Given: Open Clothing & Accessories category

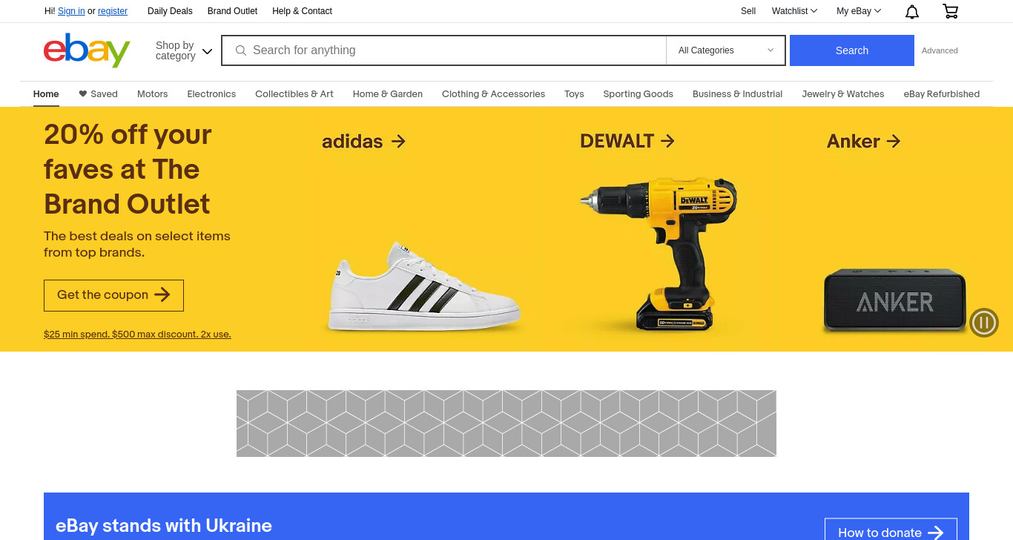Looking at the screenshot, I should pyautogui.click(x=493, y=94).
